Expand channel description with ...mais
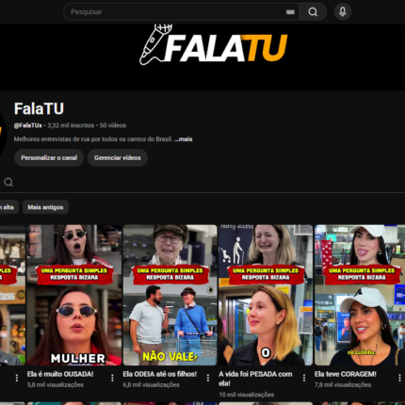 point(184,139)
